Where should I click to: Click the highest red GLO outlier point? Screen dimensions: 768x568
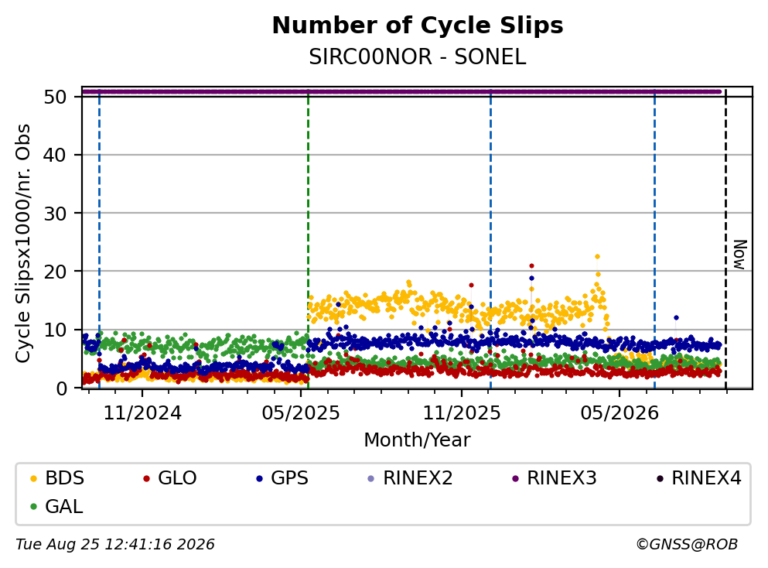point(531,265)
